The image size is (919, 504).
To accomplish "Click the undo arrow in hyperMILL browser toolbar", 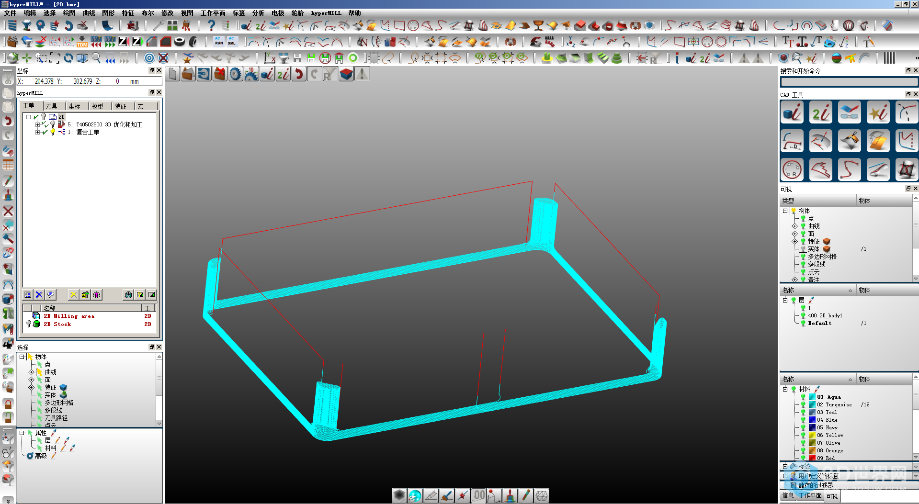I will (298, 74).
